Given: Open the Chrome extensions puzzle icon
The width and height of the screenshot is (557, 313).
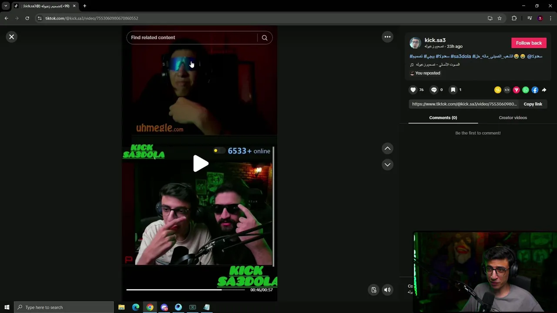Looking at the screenshot, I should pos(514,18).
